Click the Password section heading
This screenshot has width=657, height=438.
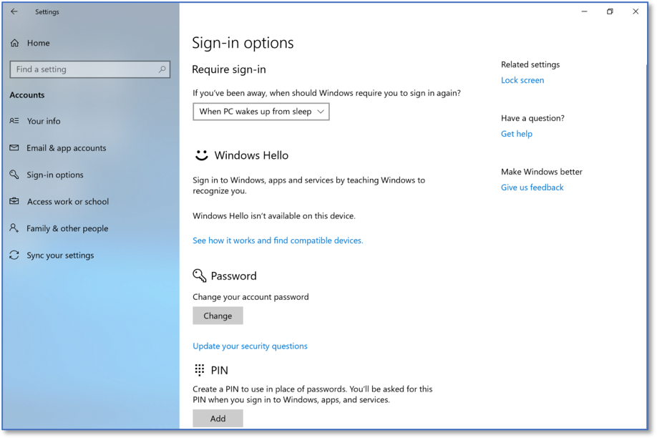233,276
